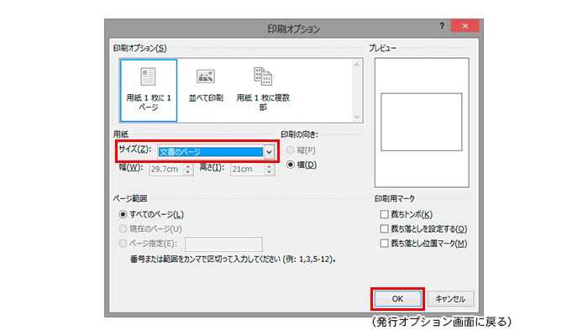Enable the 裁ちトンボ checkbox
The height and width of the screenshot is (336, 588).
point(385,214)
